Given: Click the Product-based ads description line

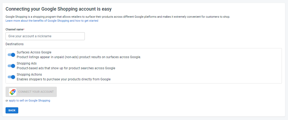Looking at the screenshot, I should (66, 68).
